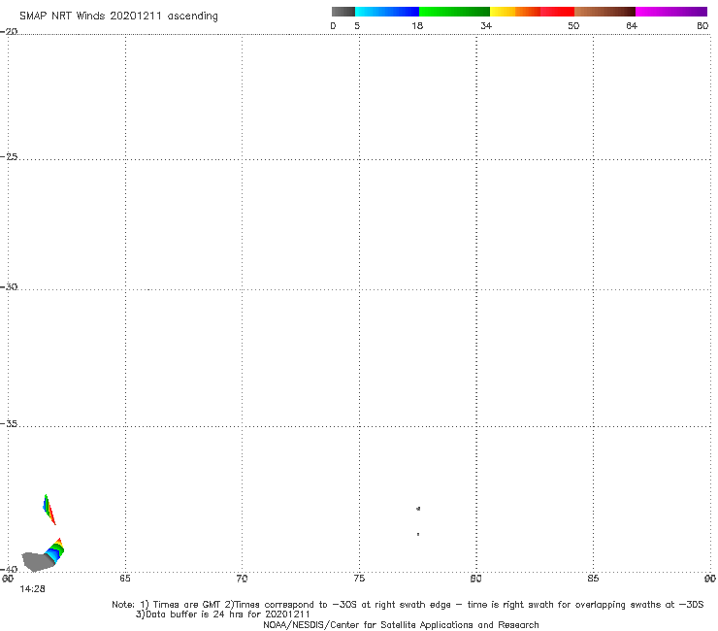The image size is (718, 631).
Task: Select the blue 5-18 color bar segment
Action: click(387, 12)
